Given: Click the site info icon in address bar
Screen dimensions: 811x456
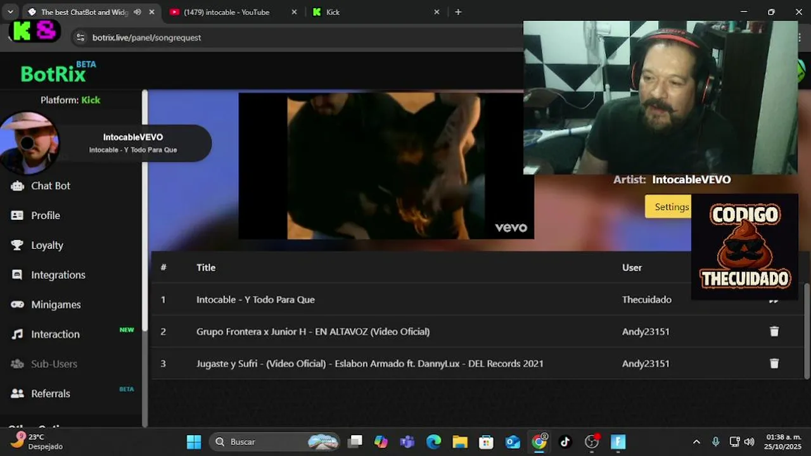Looking at the screenshot, I should pyautogui.click(x=80, y=37).
